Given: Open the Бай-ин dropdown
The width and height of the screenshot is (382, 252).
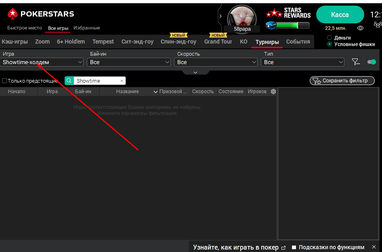Looking at the screenshot, I should click(129, 62).
